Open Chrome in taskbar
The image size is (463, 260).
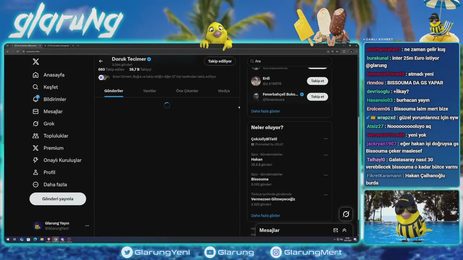56,239
